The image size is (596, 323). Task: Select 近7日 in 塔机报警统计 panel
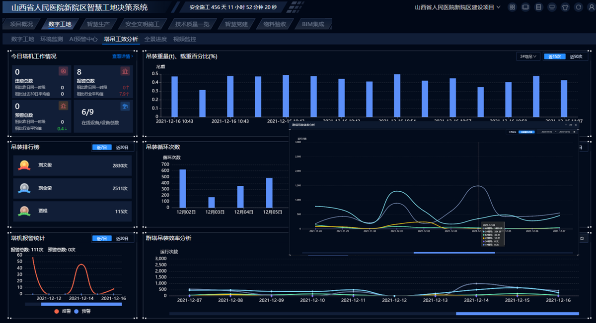(102, 238)
